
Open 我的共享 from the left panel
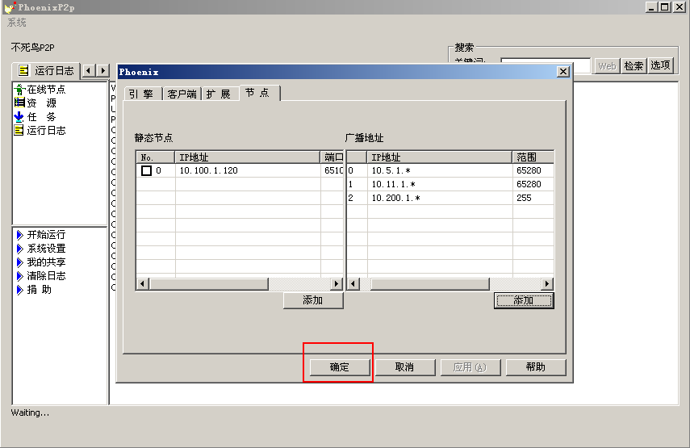click(46, 262)
